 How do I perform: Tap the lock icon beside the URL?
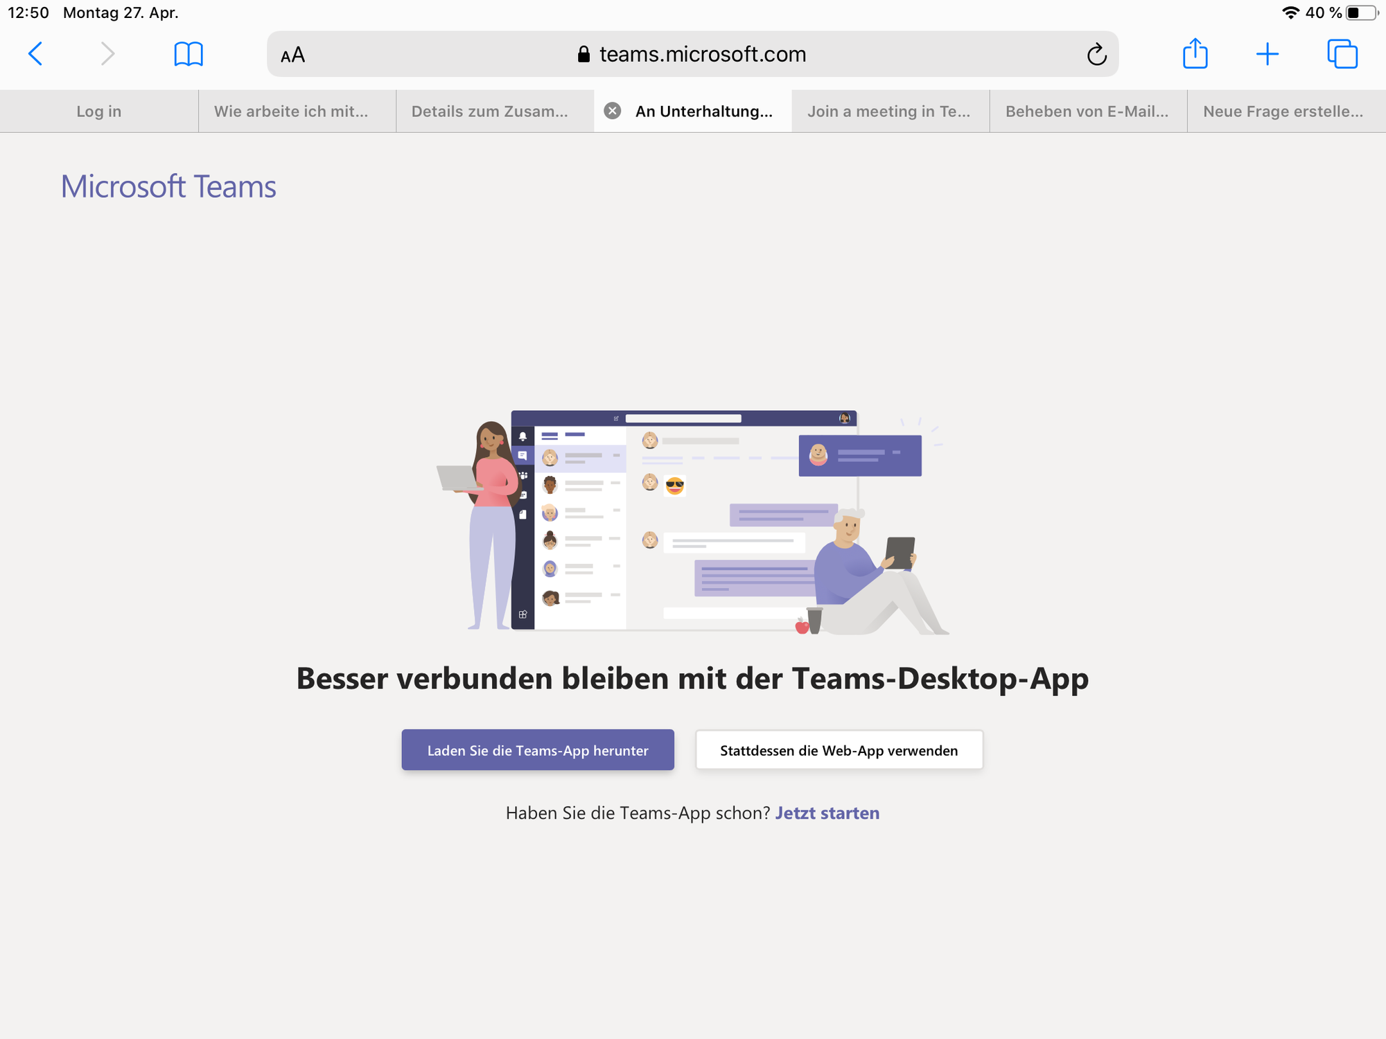coord(584,54)
